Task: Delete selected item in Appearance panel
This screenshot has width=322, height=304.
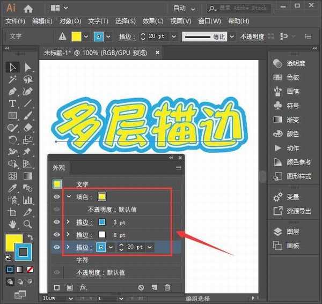Action: [167, 287]
